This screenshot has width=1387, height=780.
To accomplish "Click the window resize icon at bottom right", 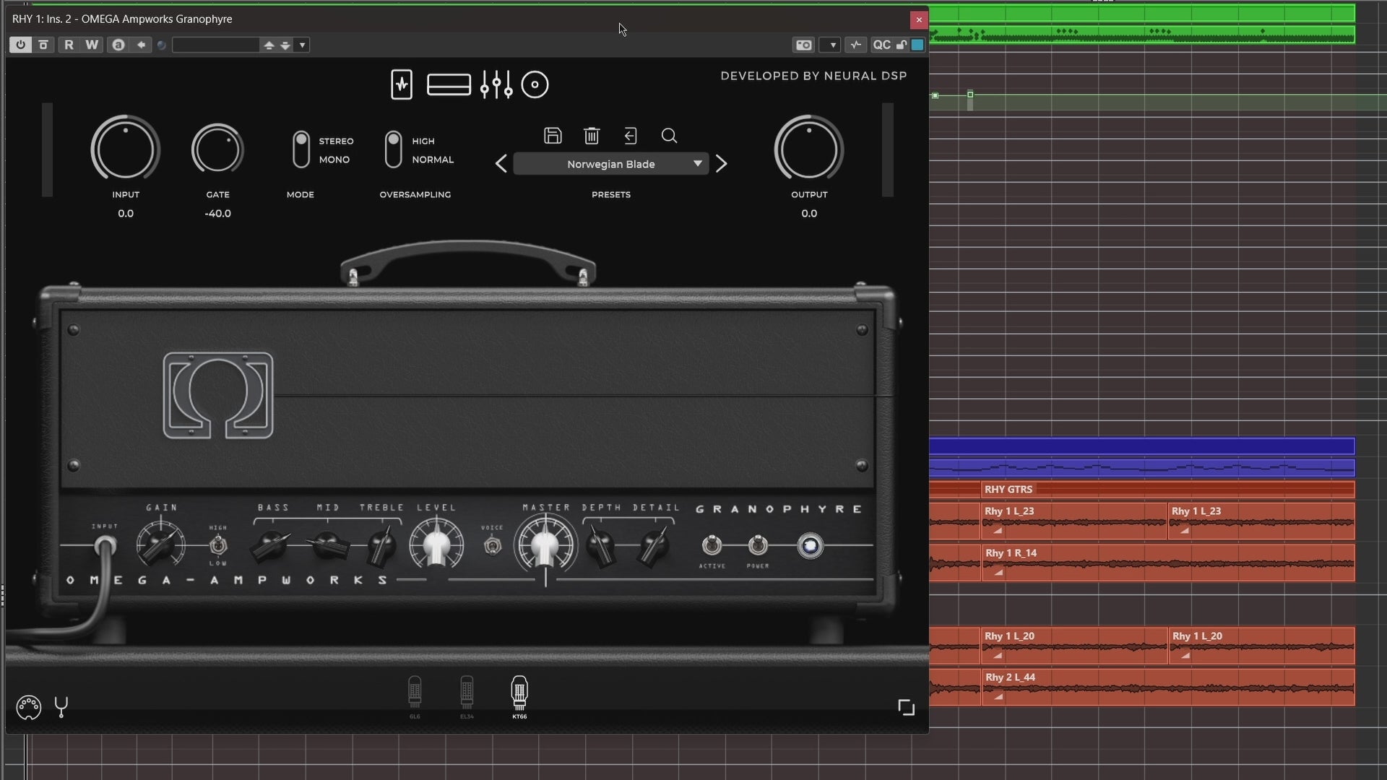I will tap(906, 707).
